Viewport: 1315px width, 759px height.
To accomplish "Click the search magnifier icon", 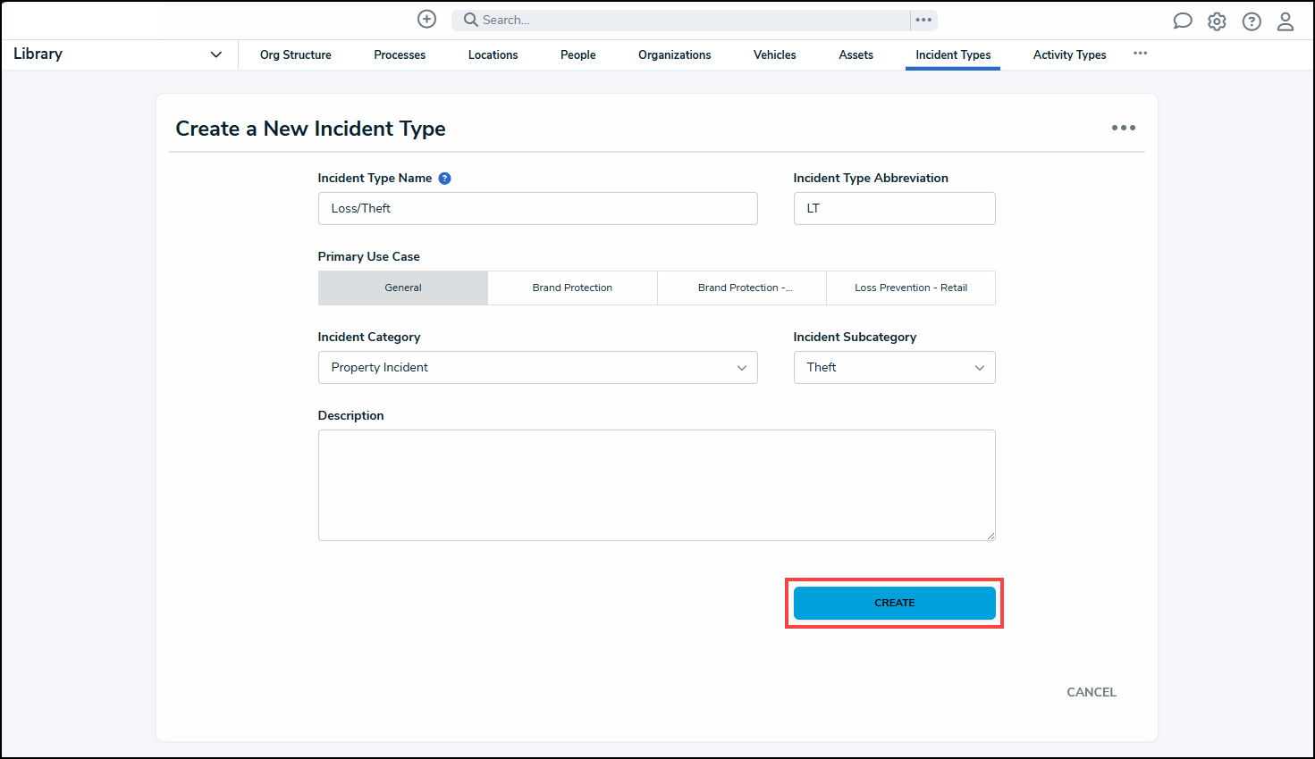I will 470,20.
